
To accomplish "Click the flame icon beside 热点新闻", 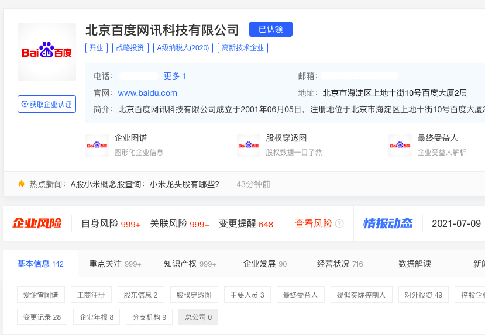I will coord(21,184).
